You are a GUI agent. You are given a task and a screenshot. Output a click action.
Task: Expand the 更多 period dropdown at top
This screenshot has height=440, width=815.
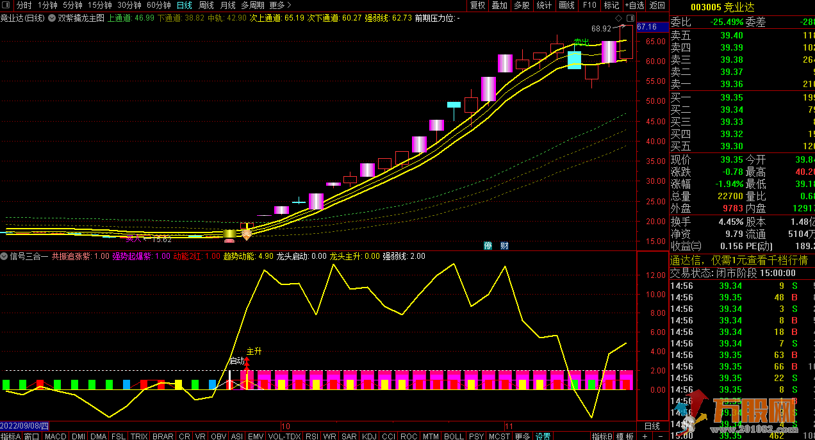point(280,5)
